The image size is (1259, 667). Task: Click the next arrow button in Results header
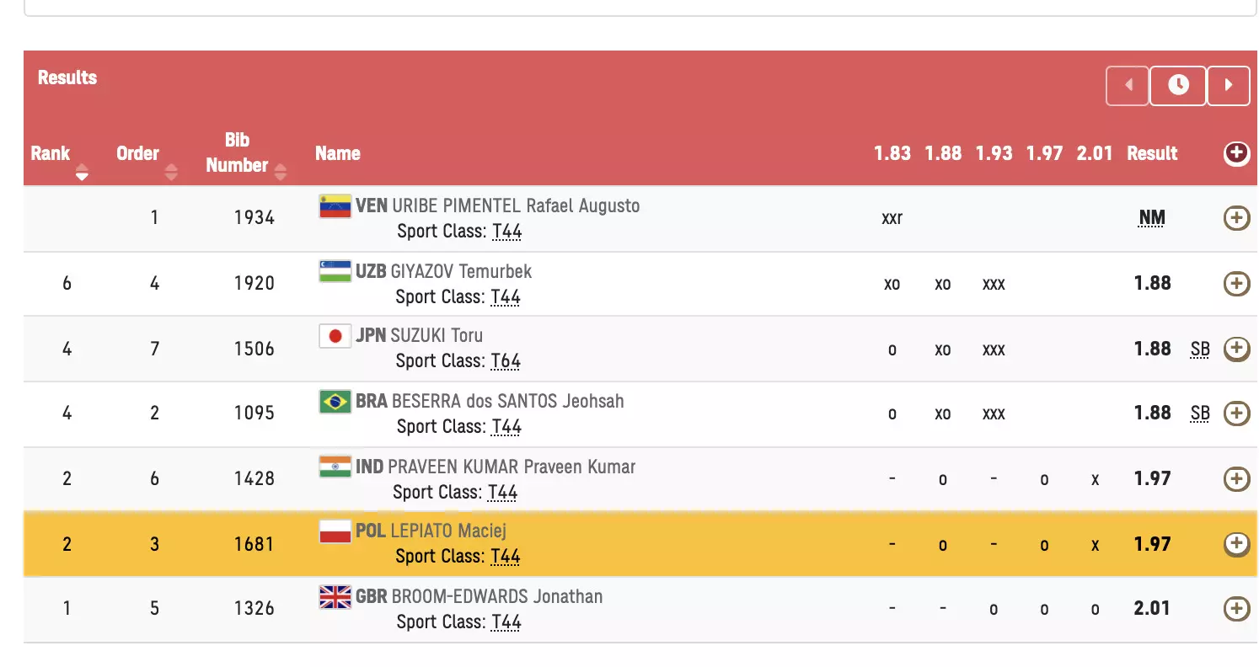point(1229,85)
